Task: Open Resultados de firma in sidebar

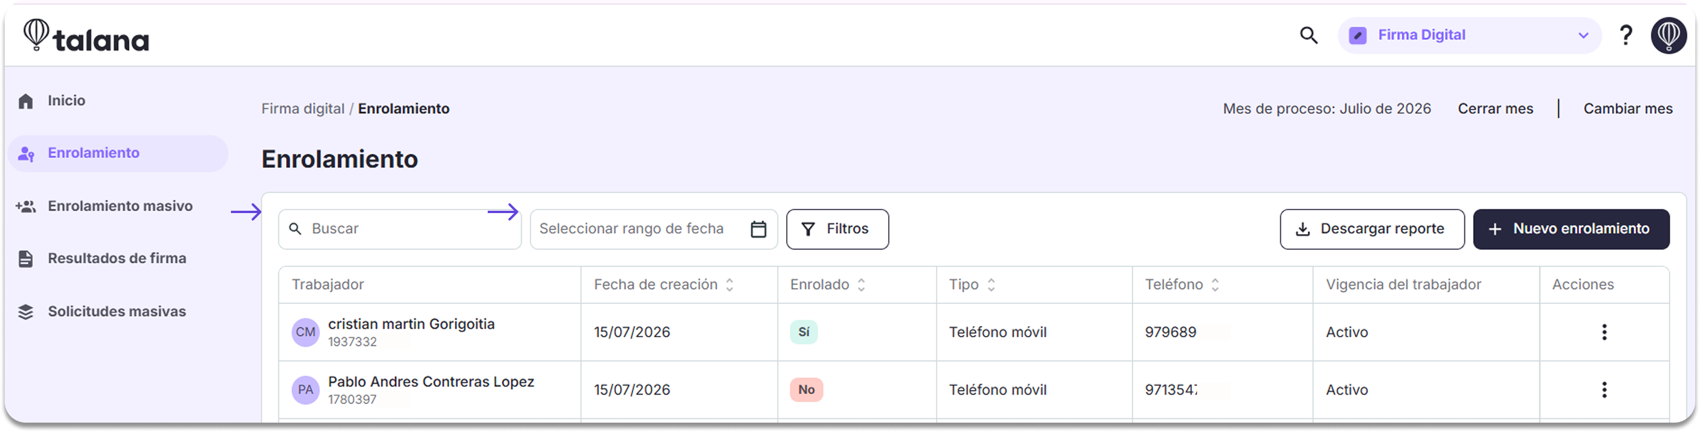Action: 117,258
